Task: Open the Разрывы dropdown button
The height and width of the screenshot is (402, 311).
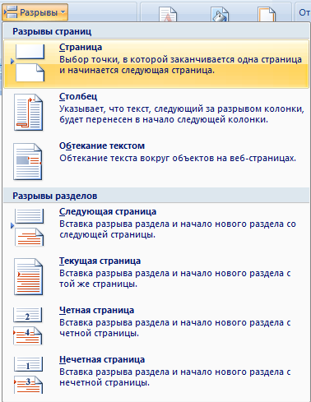Action: [35, 12]
